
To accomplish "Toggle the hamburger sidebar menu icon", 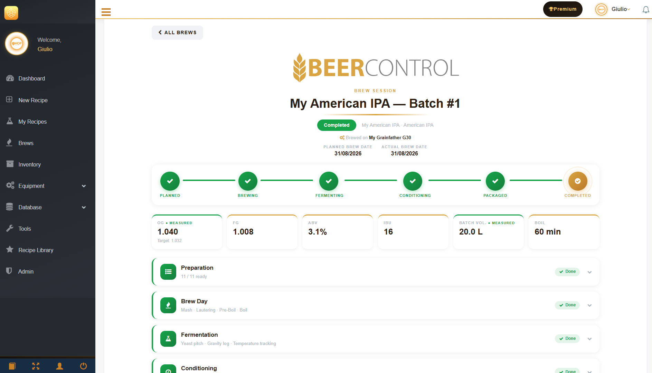I will click(106, 12).
